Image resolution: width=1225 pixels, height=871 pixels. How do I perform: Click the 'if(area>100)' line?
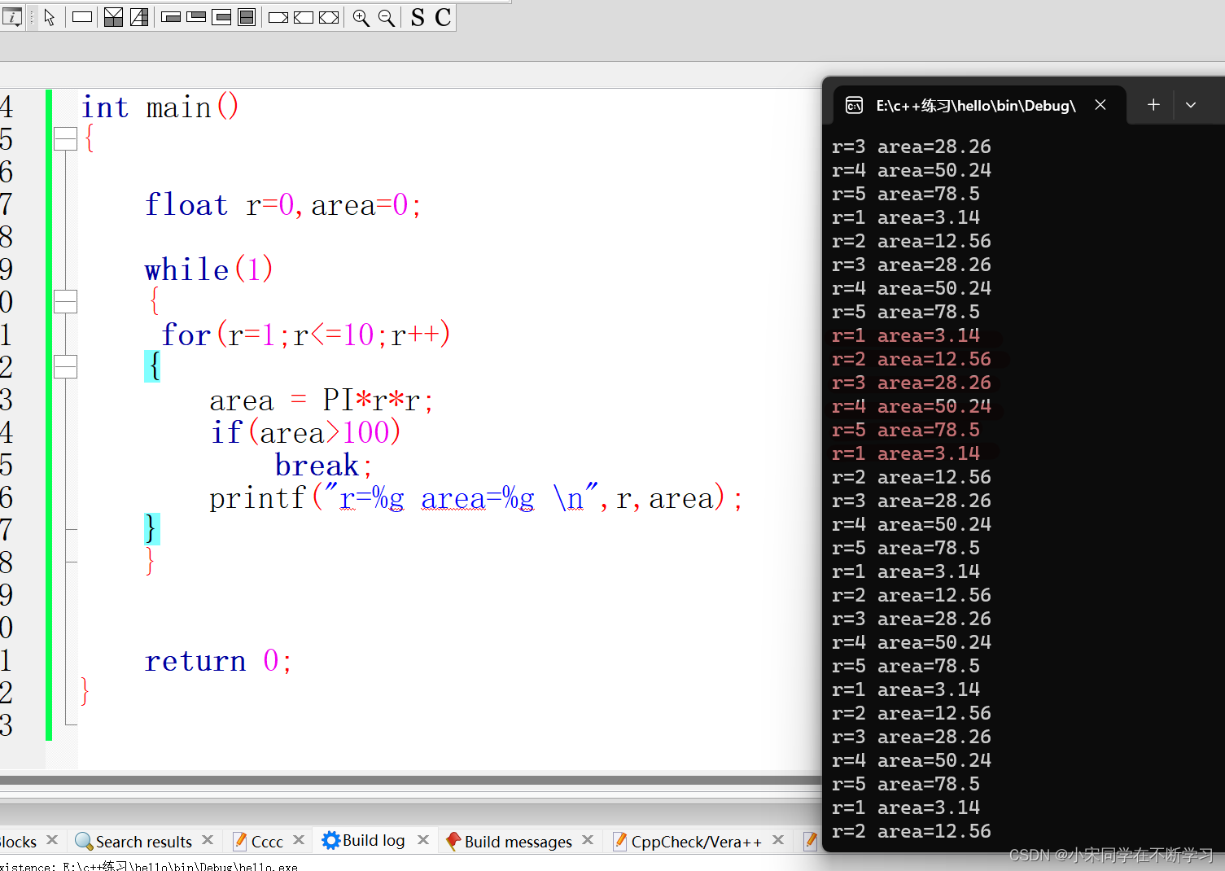(x=306, y=432)
